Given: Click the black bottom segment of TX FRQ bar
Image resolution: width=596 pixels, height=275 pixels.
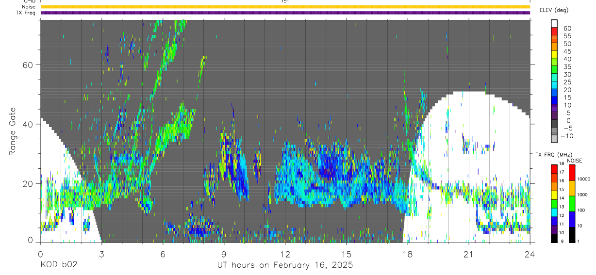Looking at the screenshot, I should tap(553, 238).
